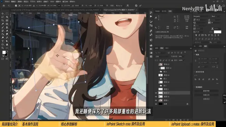Image resolution: width=226 pixels, height=127 pixels.
Task: Hide 图层 1 using its eye icon
Action: (x=156, y=100)
